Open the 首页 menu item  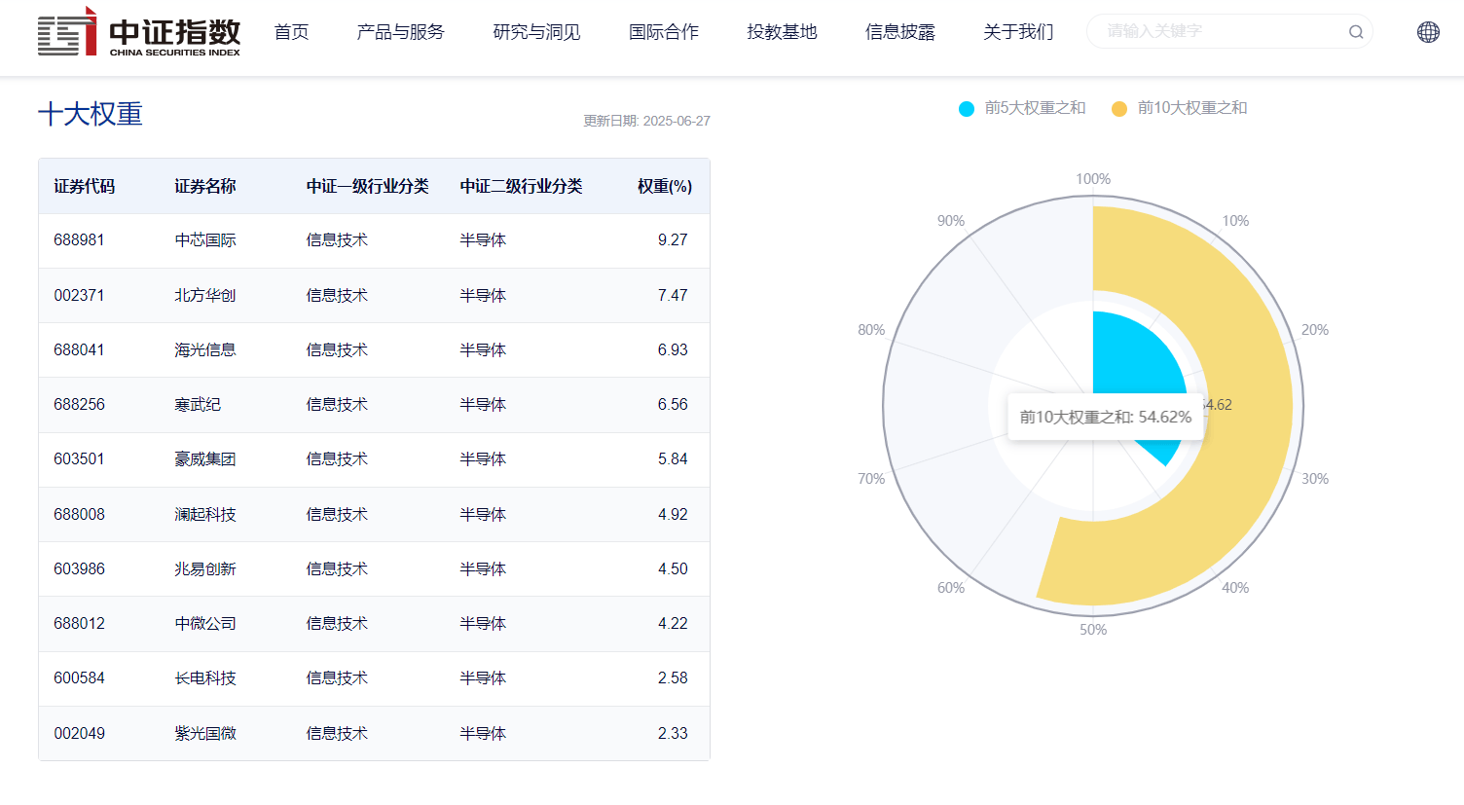[291, 32]
